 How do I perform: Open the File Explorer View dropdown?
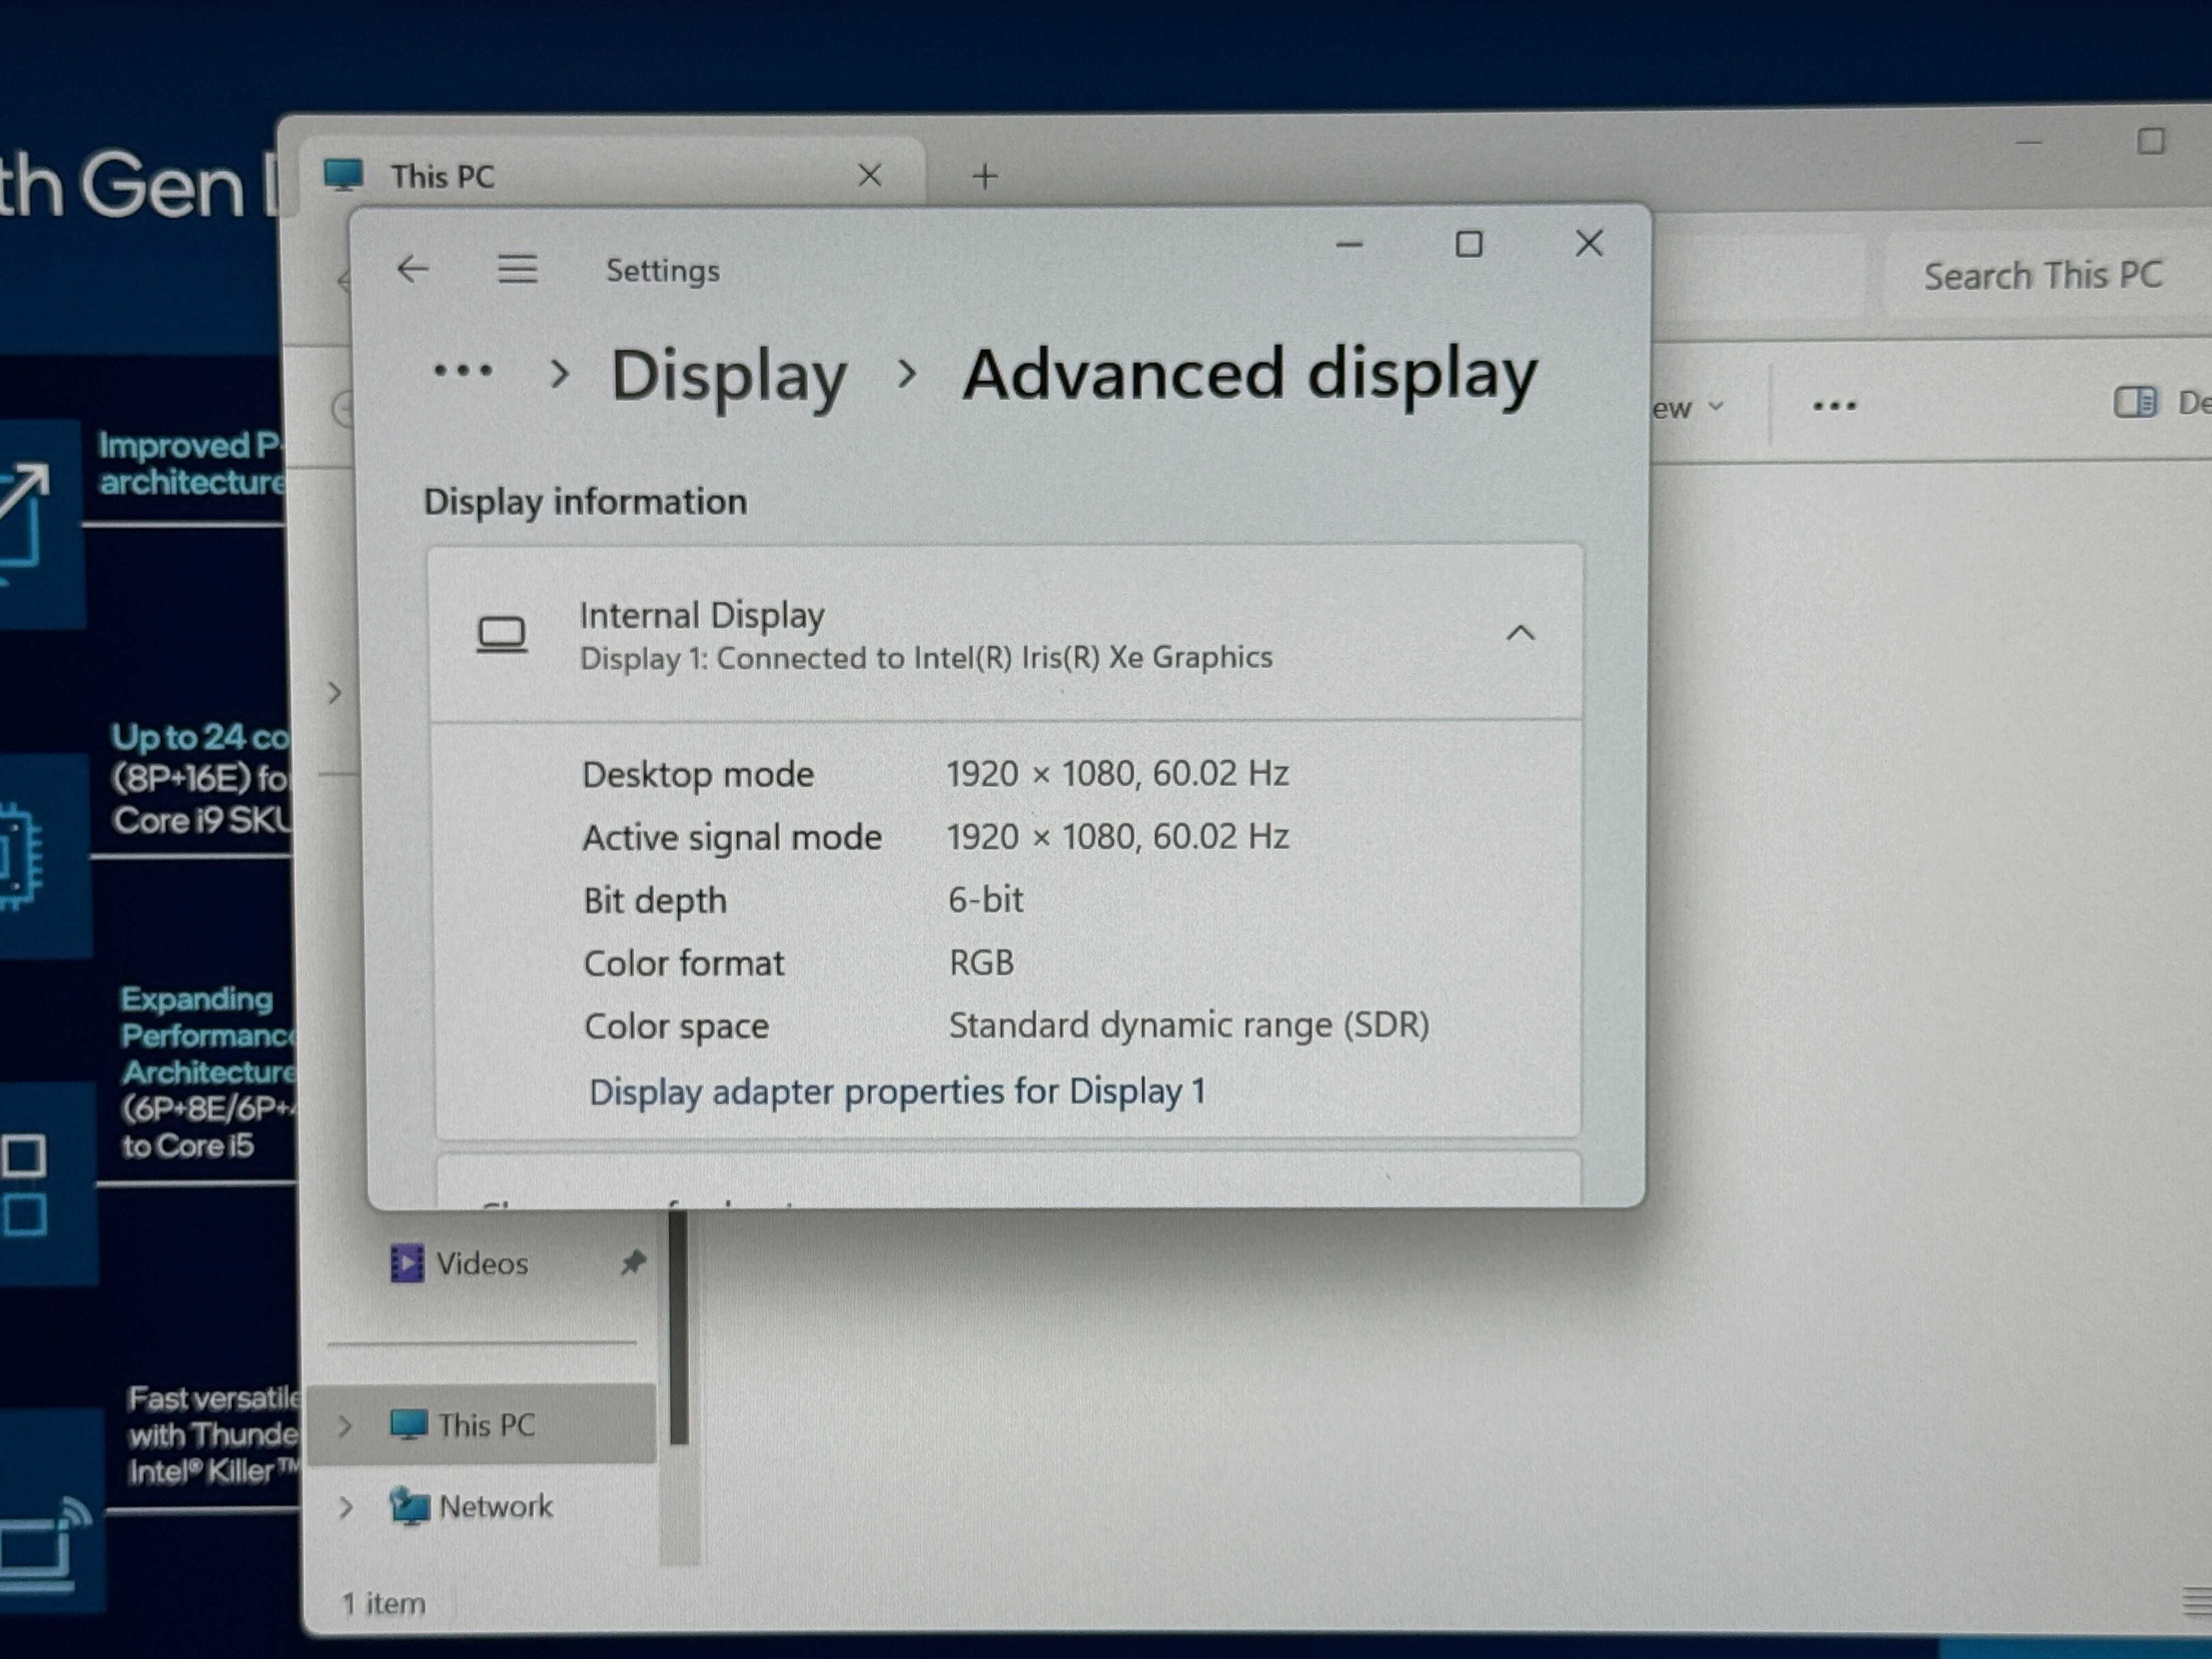(x=1688, y=407)
